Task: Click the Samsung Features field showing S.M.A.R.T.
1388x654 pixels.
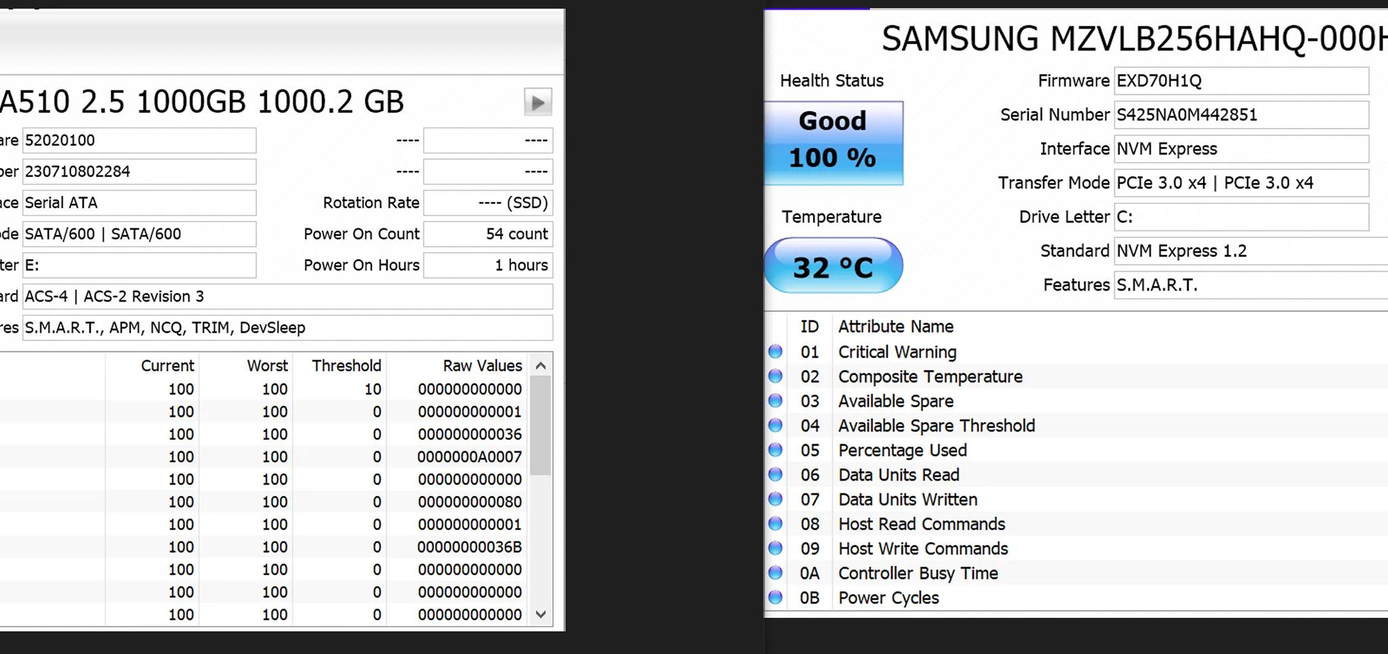Action: point(1251,285)
